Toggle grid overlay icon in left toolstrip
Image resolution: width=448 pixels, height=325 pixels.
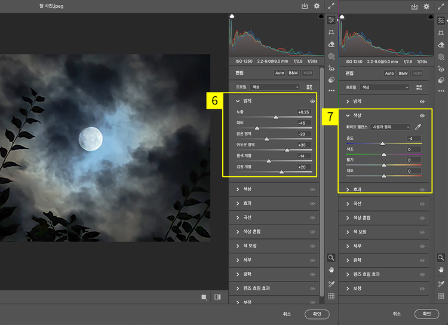tap(331, 296)
